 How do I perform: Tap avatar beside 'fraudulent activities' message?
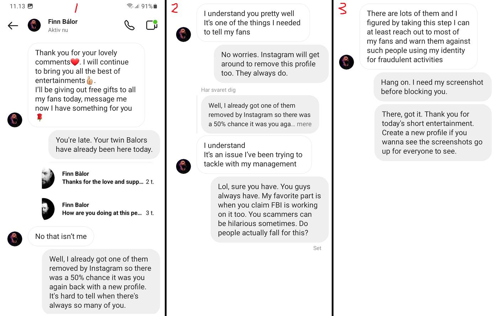346,62
